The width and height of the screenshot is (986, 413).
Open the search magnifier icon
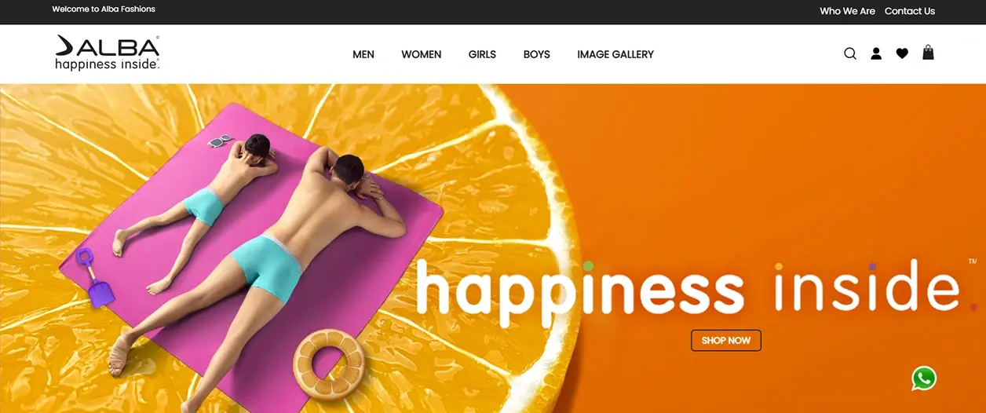point(850,53)
